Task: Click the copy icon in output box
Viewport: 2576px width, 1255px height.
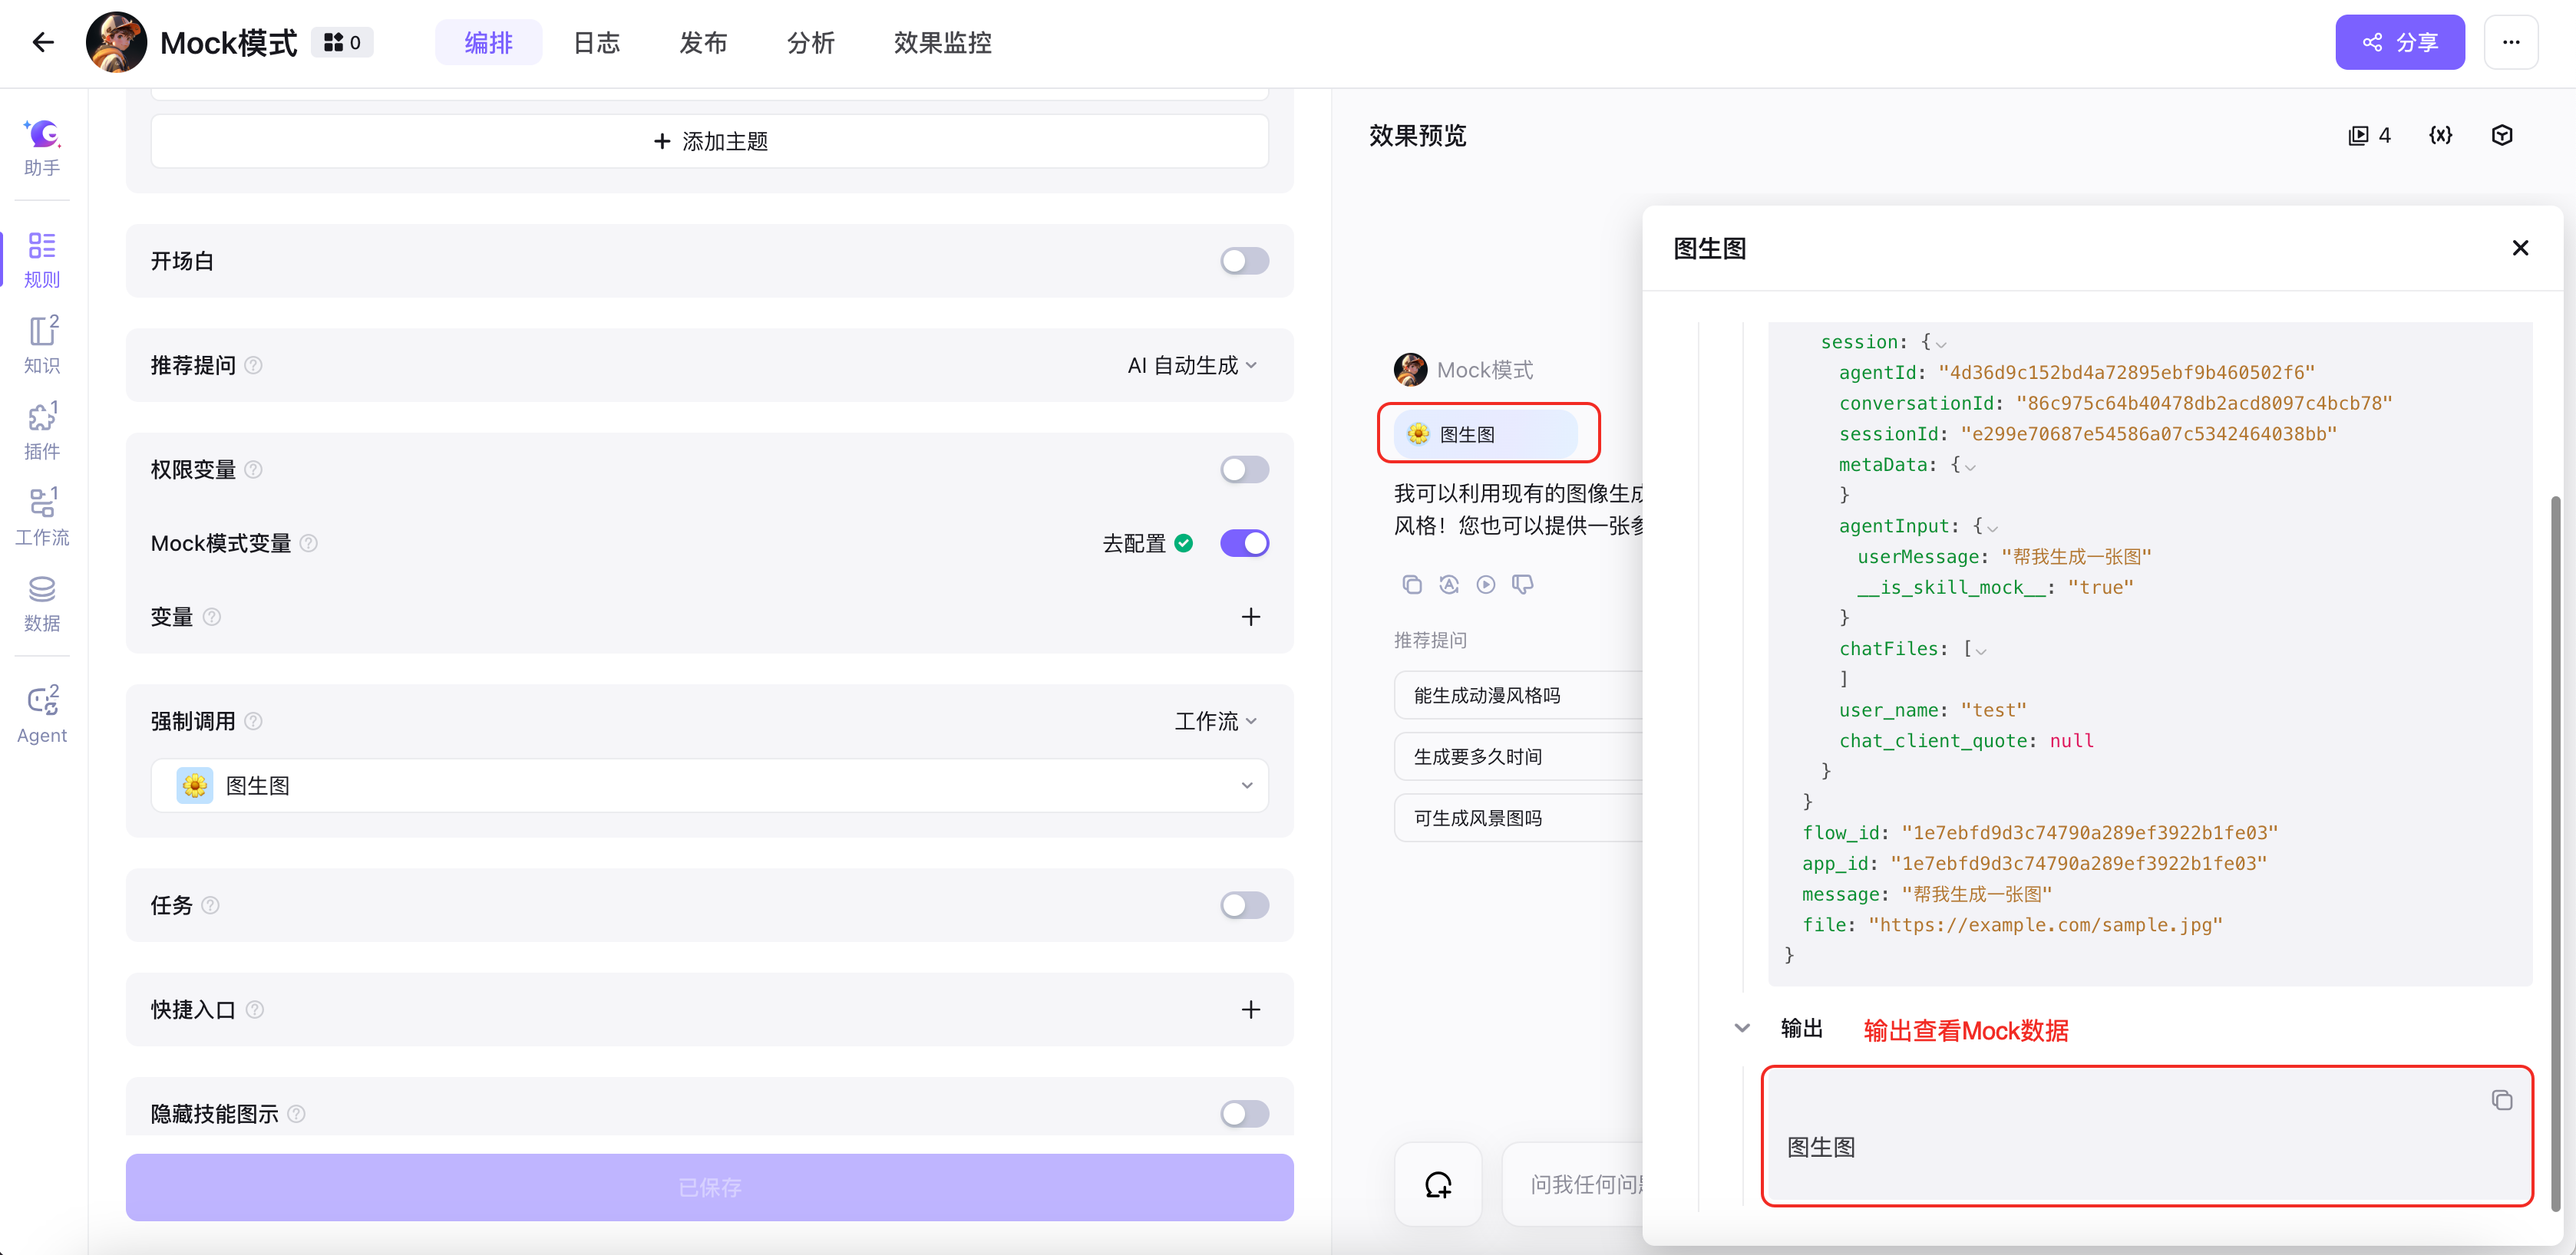Action: pyautogui.click(x=2501, y=1100)
